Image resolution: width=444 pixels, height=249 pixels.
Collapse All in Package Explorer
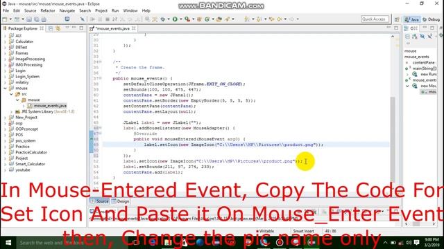point(51,28)
